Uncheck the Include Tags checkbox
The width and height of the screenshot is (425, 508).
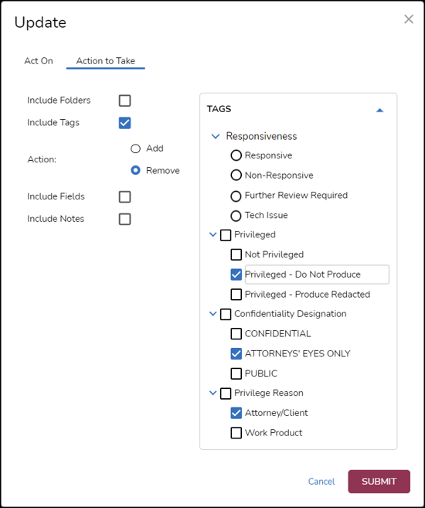coord(124,123)
